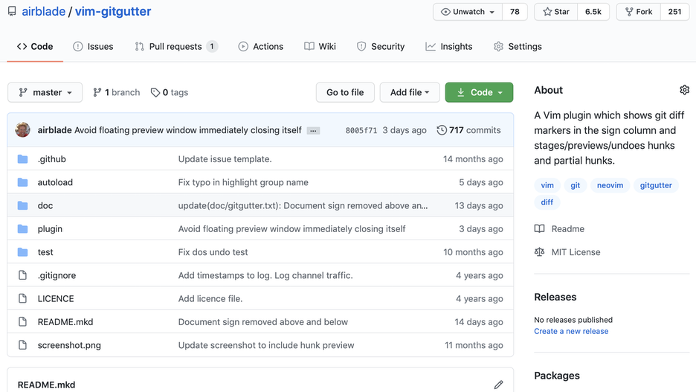696x392 pixels.
Task: Click the branch icon next to 1 branch
Action: click(97, 92)
